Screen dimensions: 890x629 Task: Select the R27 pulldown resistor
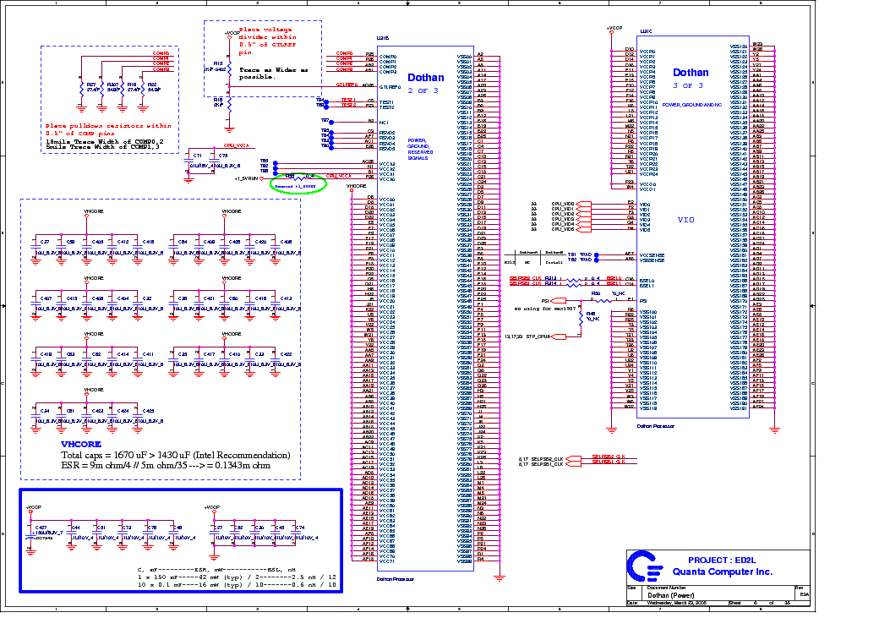pos(82,88)
